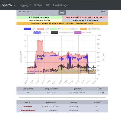
Task: Hide the LP1 SoC dashed series
Action: pos(41,33)
